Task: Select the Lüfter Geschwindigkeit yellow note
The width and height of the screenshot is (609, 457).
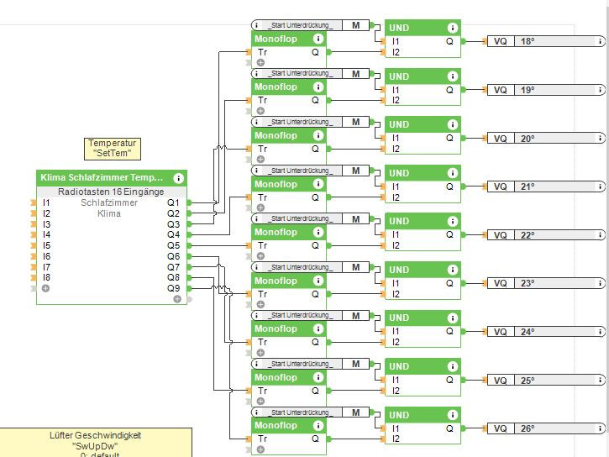Action: 95,442
